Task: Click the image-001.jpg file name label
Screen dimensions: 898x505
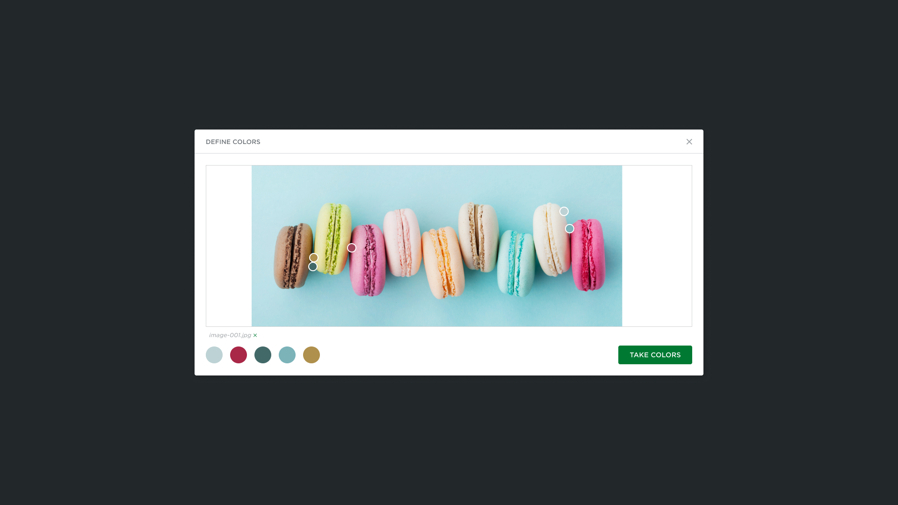Action: [230, 335]
